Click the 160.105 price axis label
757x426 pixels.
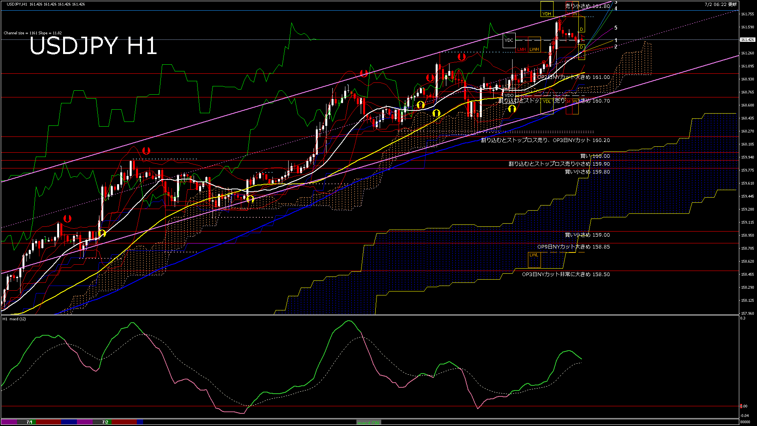[x=748, y=144]
